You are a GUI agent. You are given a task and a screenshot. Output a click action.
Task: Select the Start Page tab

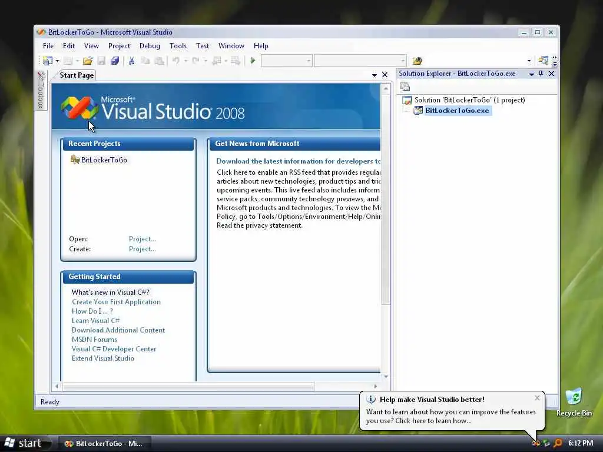pos(77,75)
